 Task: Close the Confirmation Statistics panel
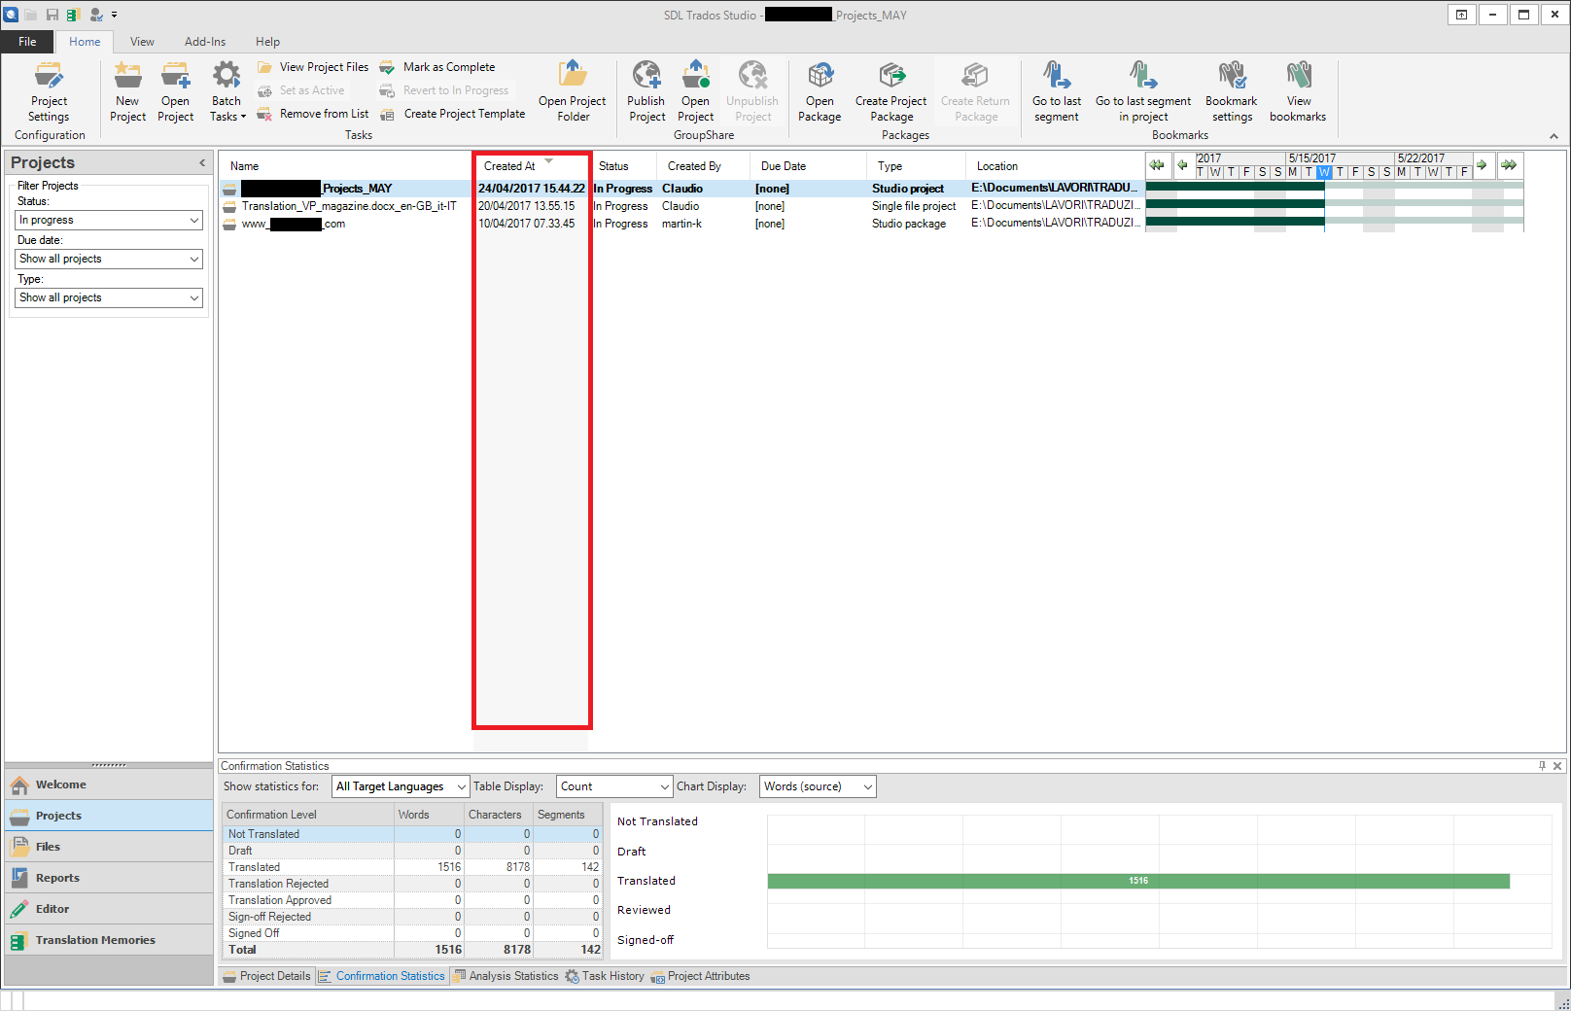point(1557,766)
